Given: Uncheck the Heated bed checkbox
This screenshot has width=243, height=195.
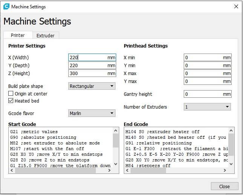Looking at the screenshot, I should [11, 101].
